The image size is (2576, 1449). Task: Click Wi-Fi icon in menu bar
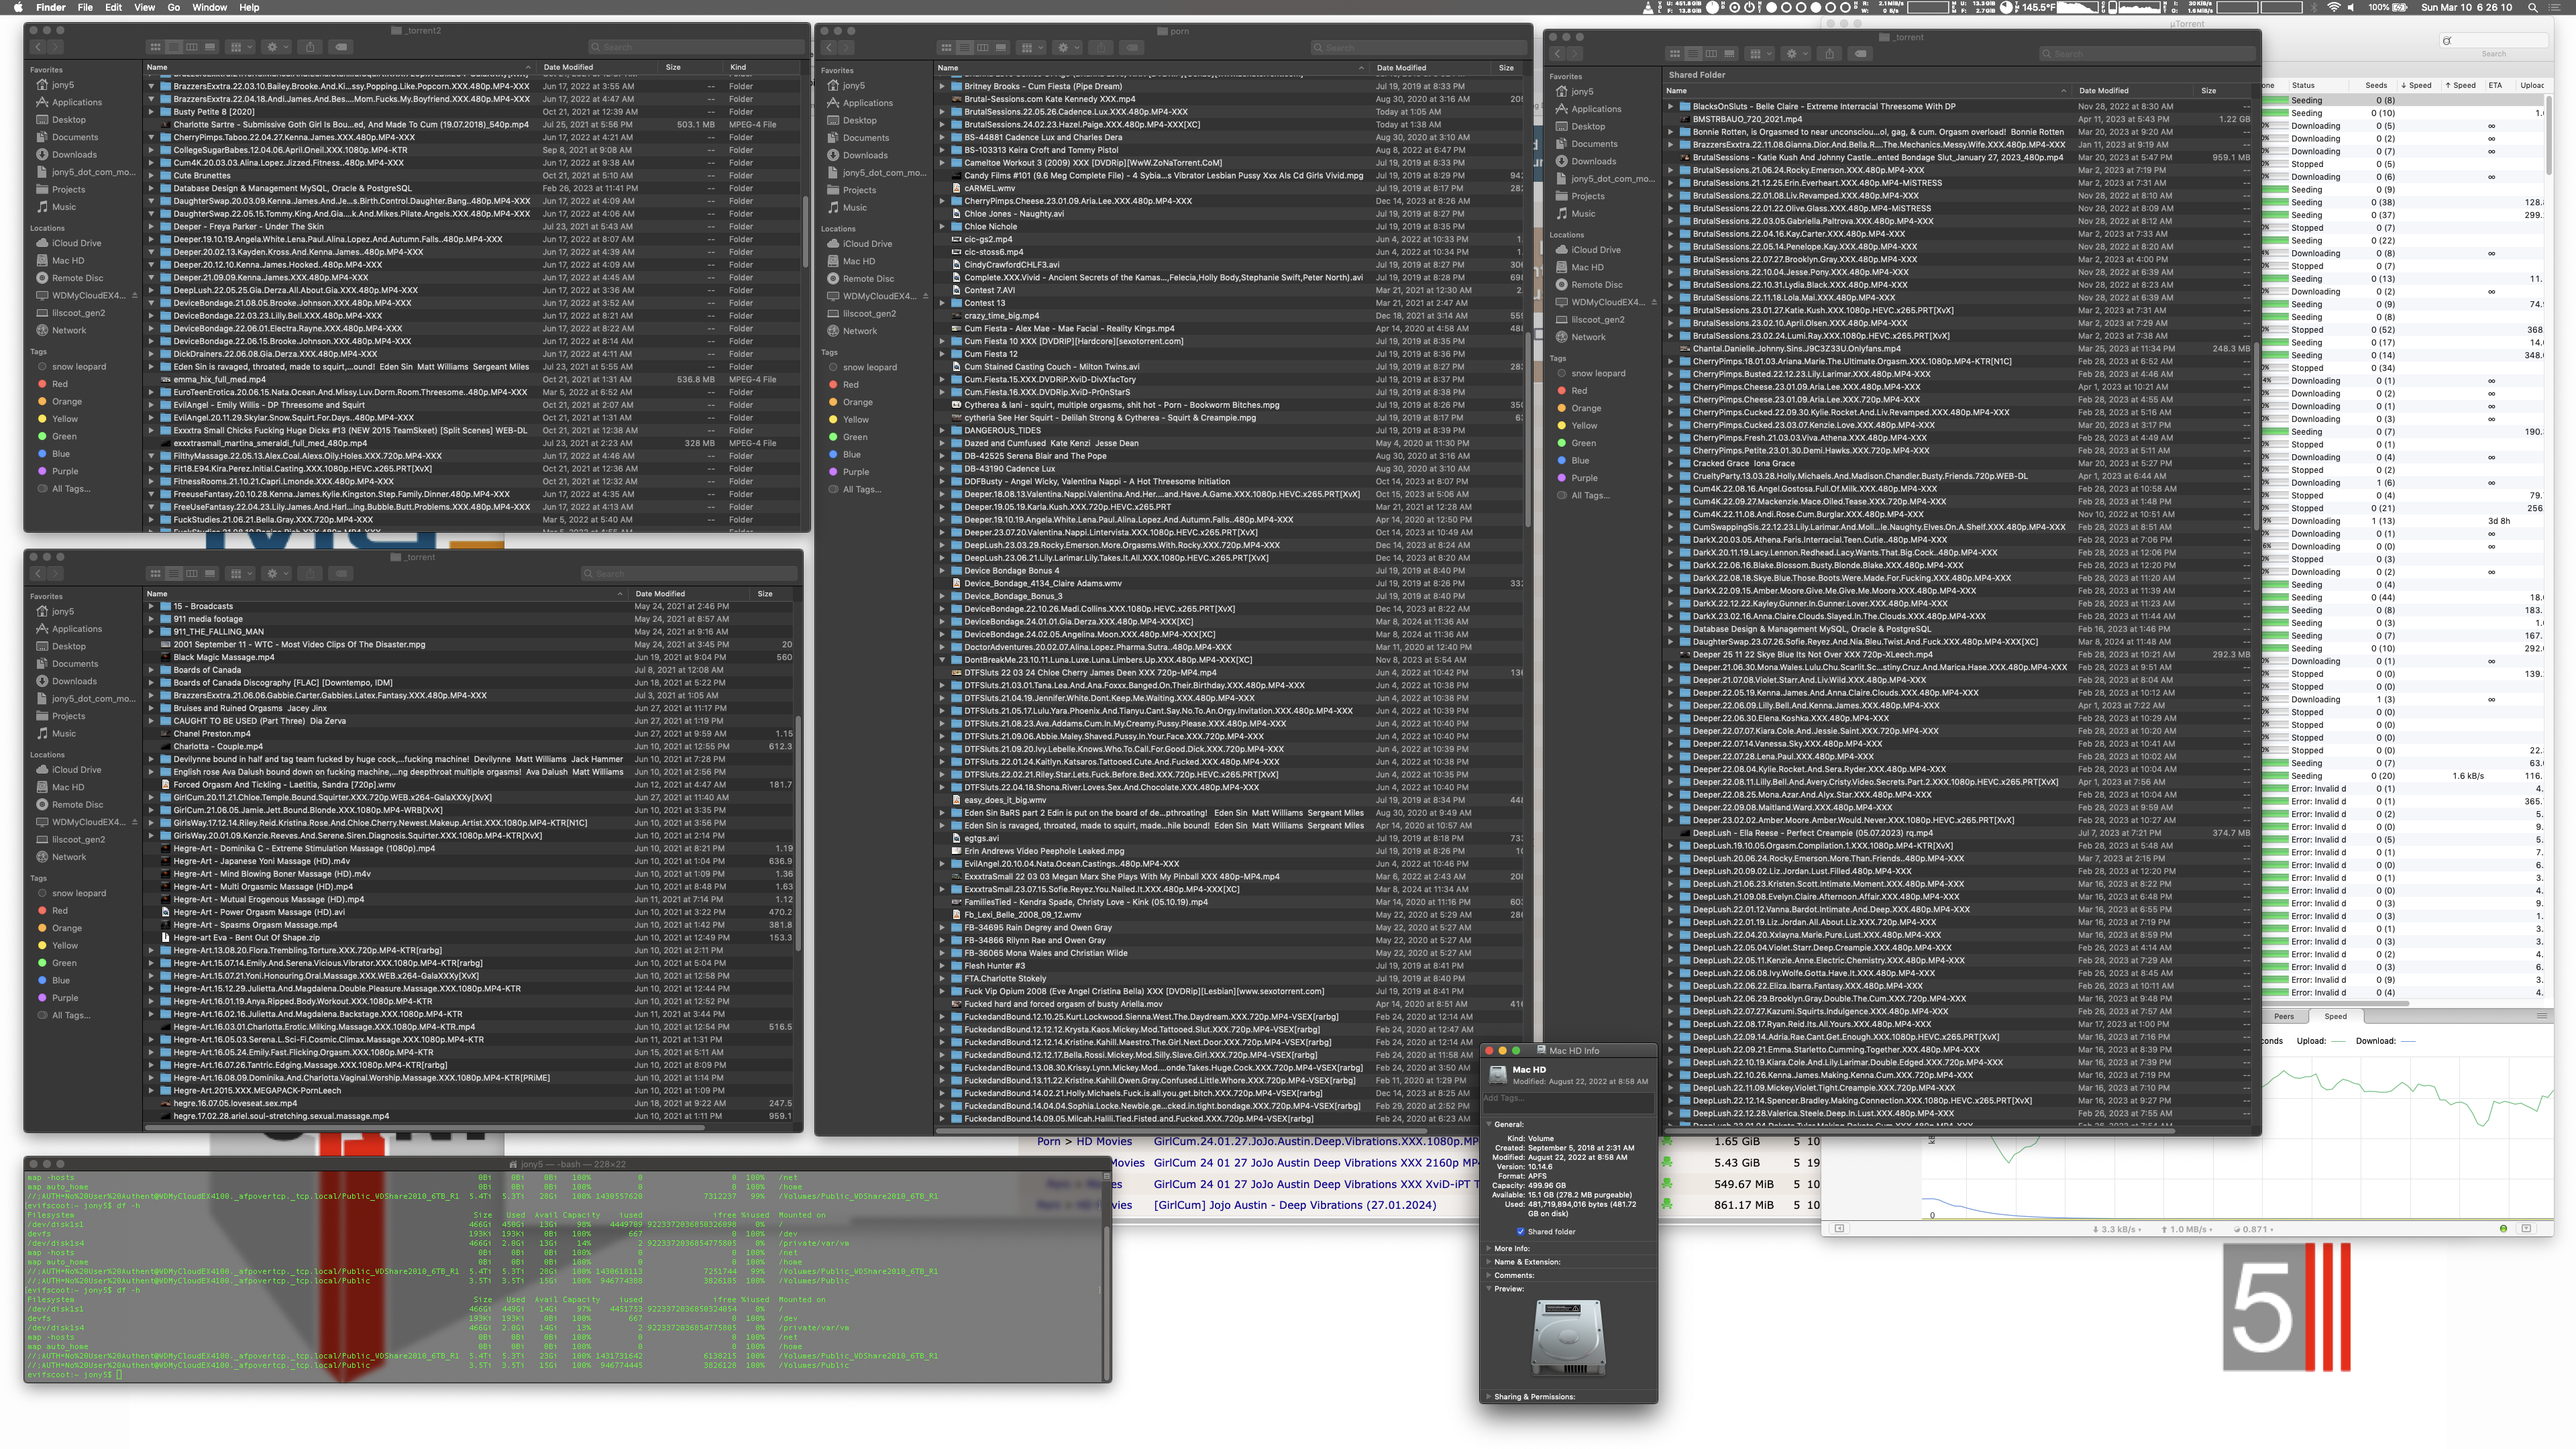pos(2334,7)
